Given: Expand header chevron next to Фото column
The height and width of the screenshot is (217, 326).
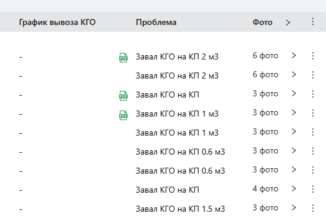Looking at the screenshot, I should (x=288, y=23).
